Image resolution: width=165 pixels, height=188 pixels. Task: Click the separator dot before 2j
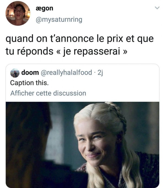point(95,73)
